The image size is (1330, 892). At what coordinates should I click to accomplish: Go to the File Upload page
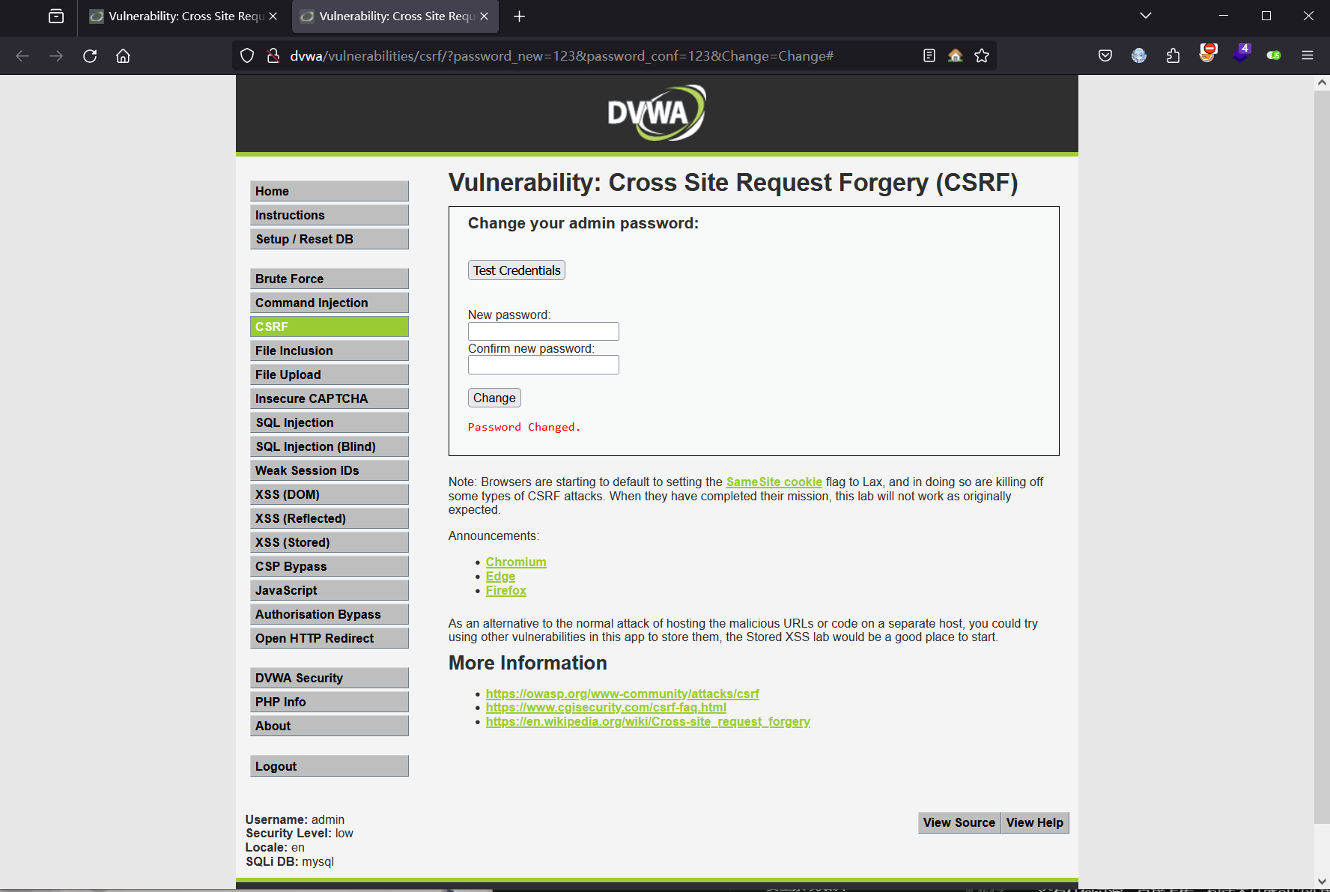(330, 374)
